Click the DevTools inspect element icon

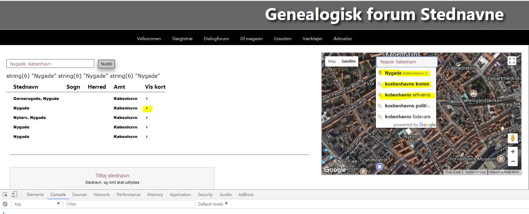[5, 195]
